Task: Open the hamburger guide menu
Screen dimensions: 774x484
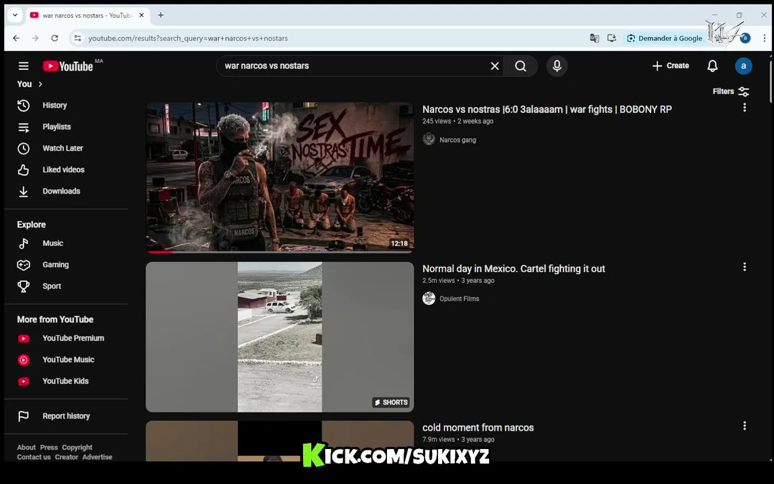Action: tap(24, 66)
